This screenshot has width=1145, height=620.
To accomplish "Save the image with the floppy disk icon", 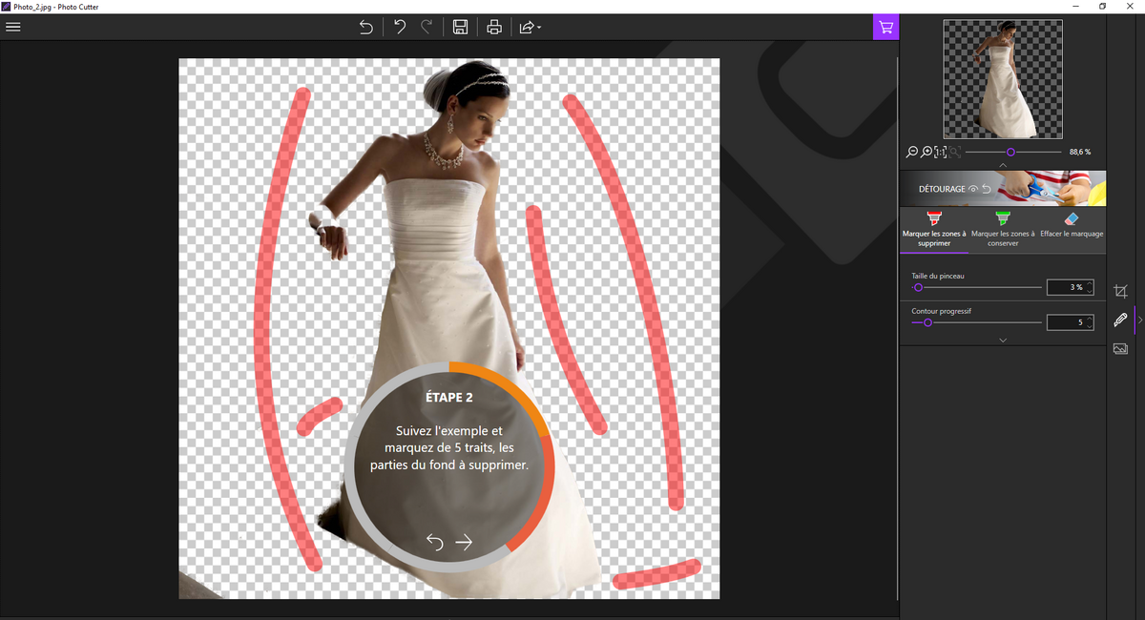I will pyautogui.click(x=460, y=27).
